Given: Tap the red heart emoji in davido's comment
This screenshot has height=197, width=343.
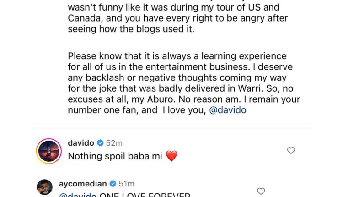Looking at the screenshot, I should click(171, 156).
